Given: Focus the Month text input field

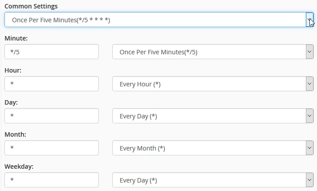Looking at the screenshot, I should (52, 148).
